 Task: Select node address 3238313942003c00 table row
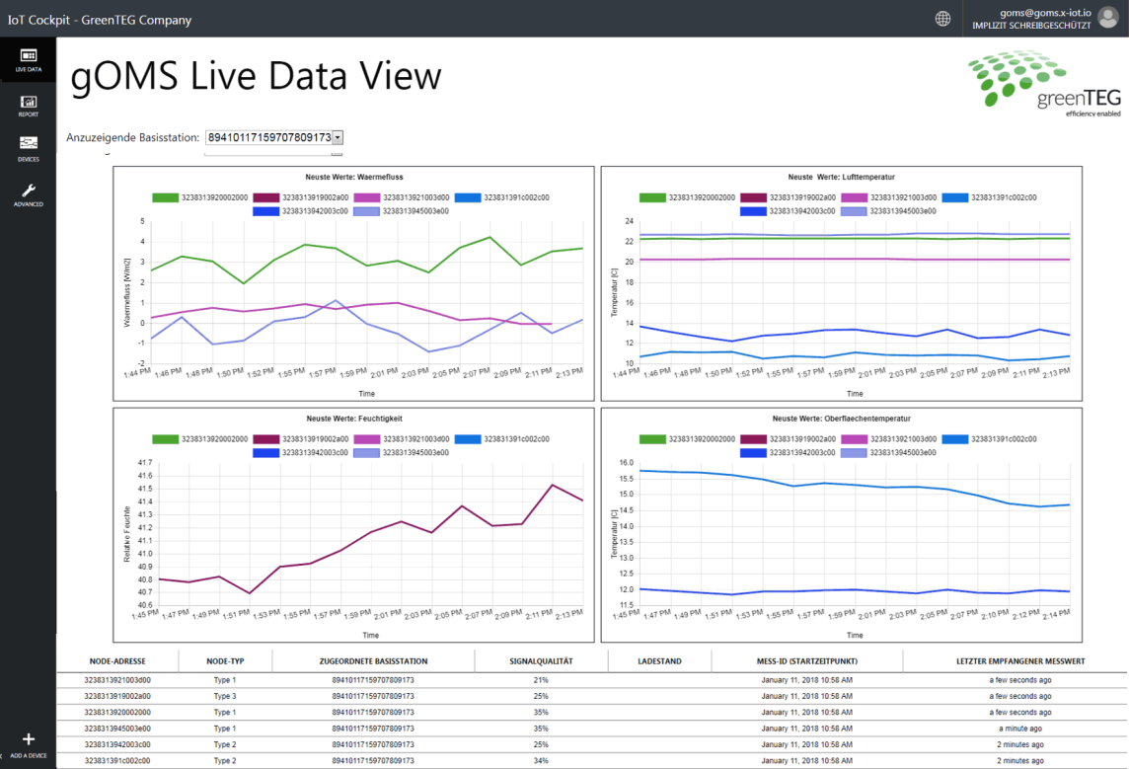coord(592,744)
